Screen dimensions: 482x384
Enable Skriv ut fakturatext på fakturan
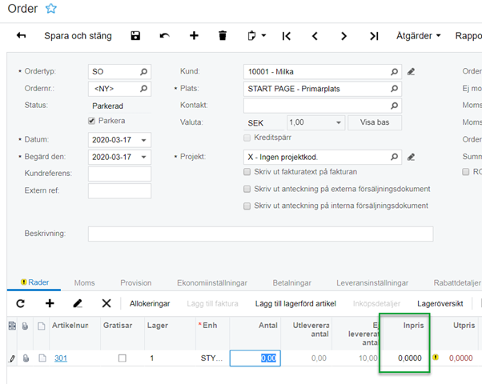point(247,172)
